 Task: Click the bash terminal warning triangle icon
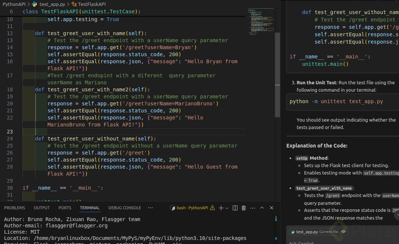[x=212, y=208]
